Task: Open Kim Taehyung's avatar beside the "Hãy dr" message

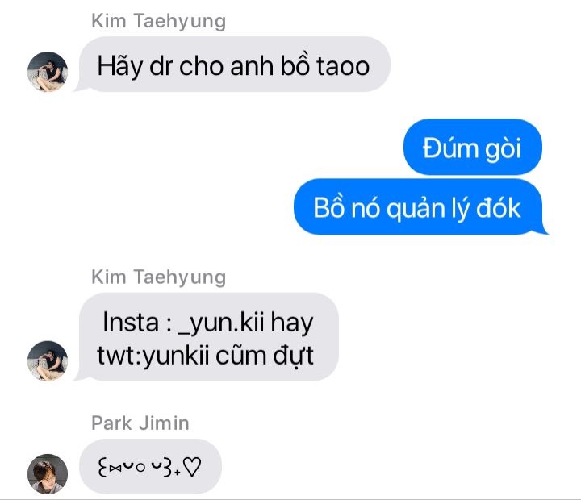Action: click(x=48, y=72)
